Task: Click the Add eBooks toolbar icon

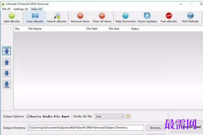Action: (12, 16)
